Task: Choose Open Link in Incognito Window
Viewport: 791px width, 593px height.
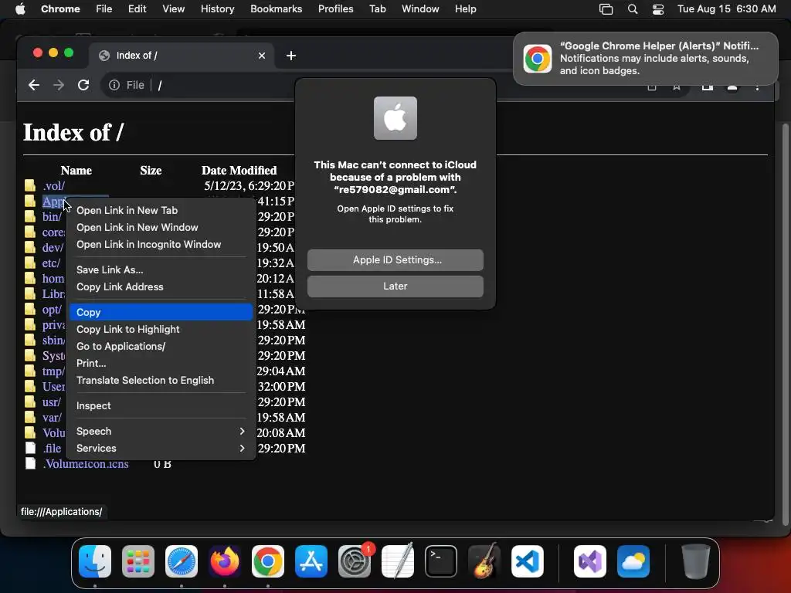Action: pos(161,245)
